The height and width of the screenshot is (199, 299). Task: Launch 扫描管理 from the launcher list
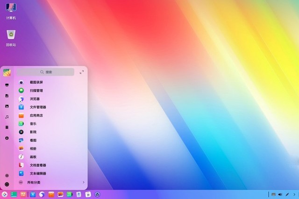(x=51, y=90)
